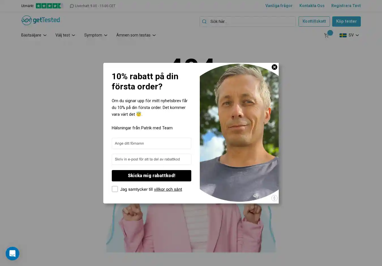Open Ämnen som testas menu

136,35
